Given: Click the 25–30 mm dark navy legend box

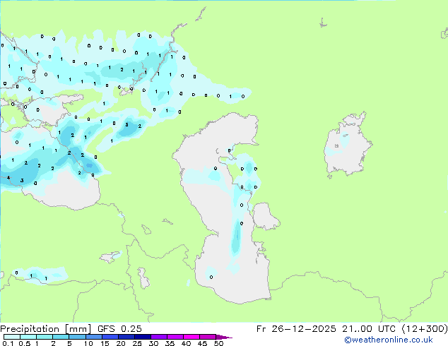Looking at the screenshot, I should 143,337.
